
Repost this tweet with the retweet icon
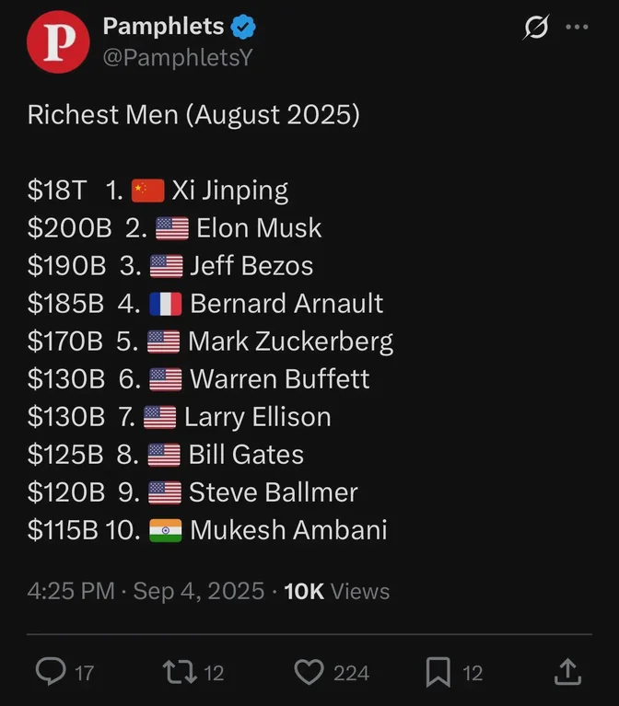point(180,672)
